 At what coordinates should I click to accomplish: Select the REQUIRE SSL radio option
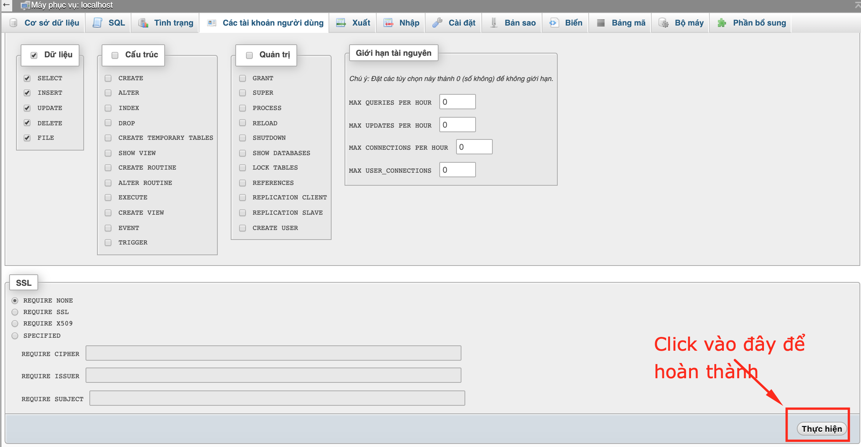point(15,312)
